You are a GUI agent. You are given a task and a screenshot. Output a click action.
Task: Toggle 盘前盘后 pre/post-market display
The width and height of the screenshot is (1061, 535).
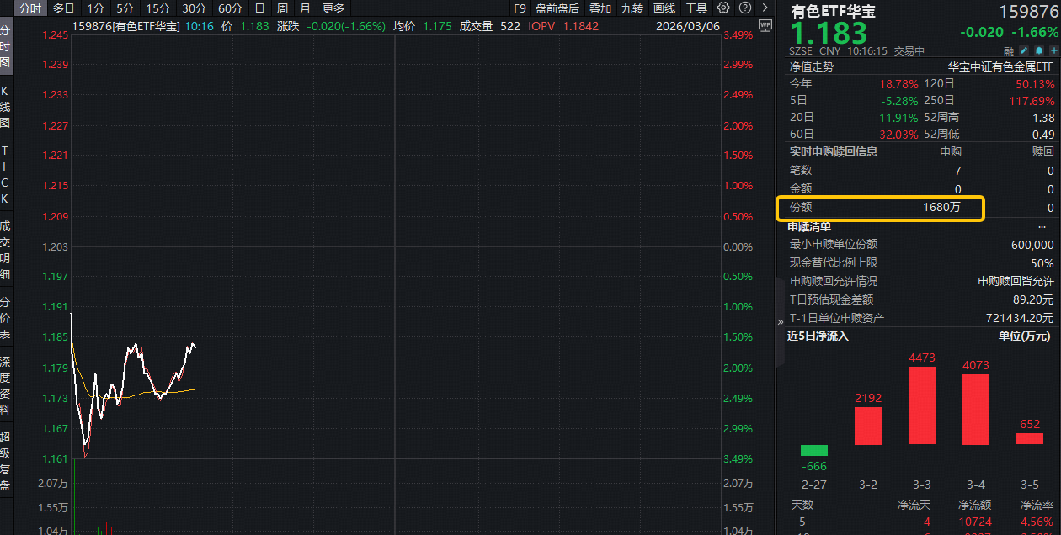click(x=557, y=8)
